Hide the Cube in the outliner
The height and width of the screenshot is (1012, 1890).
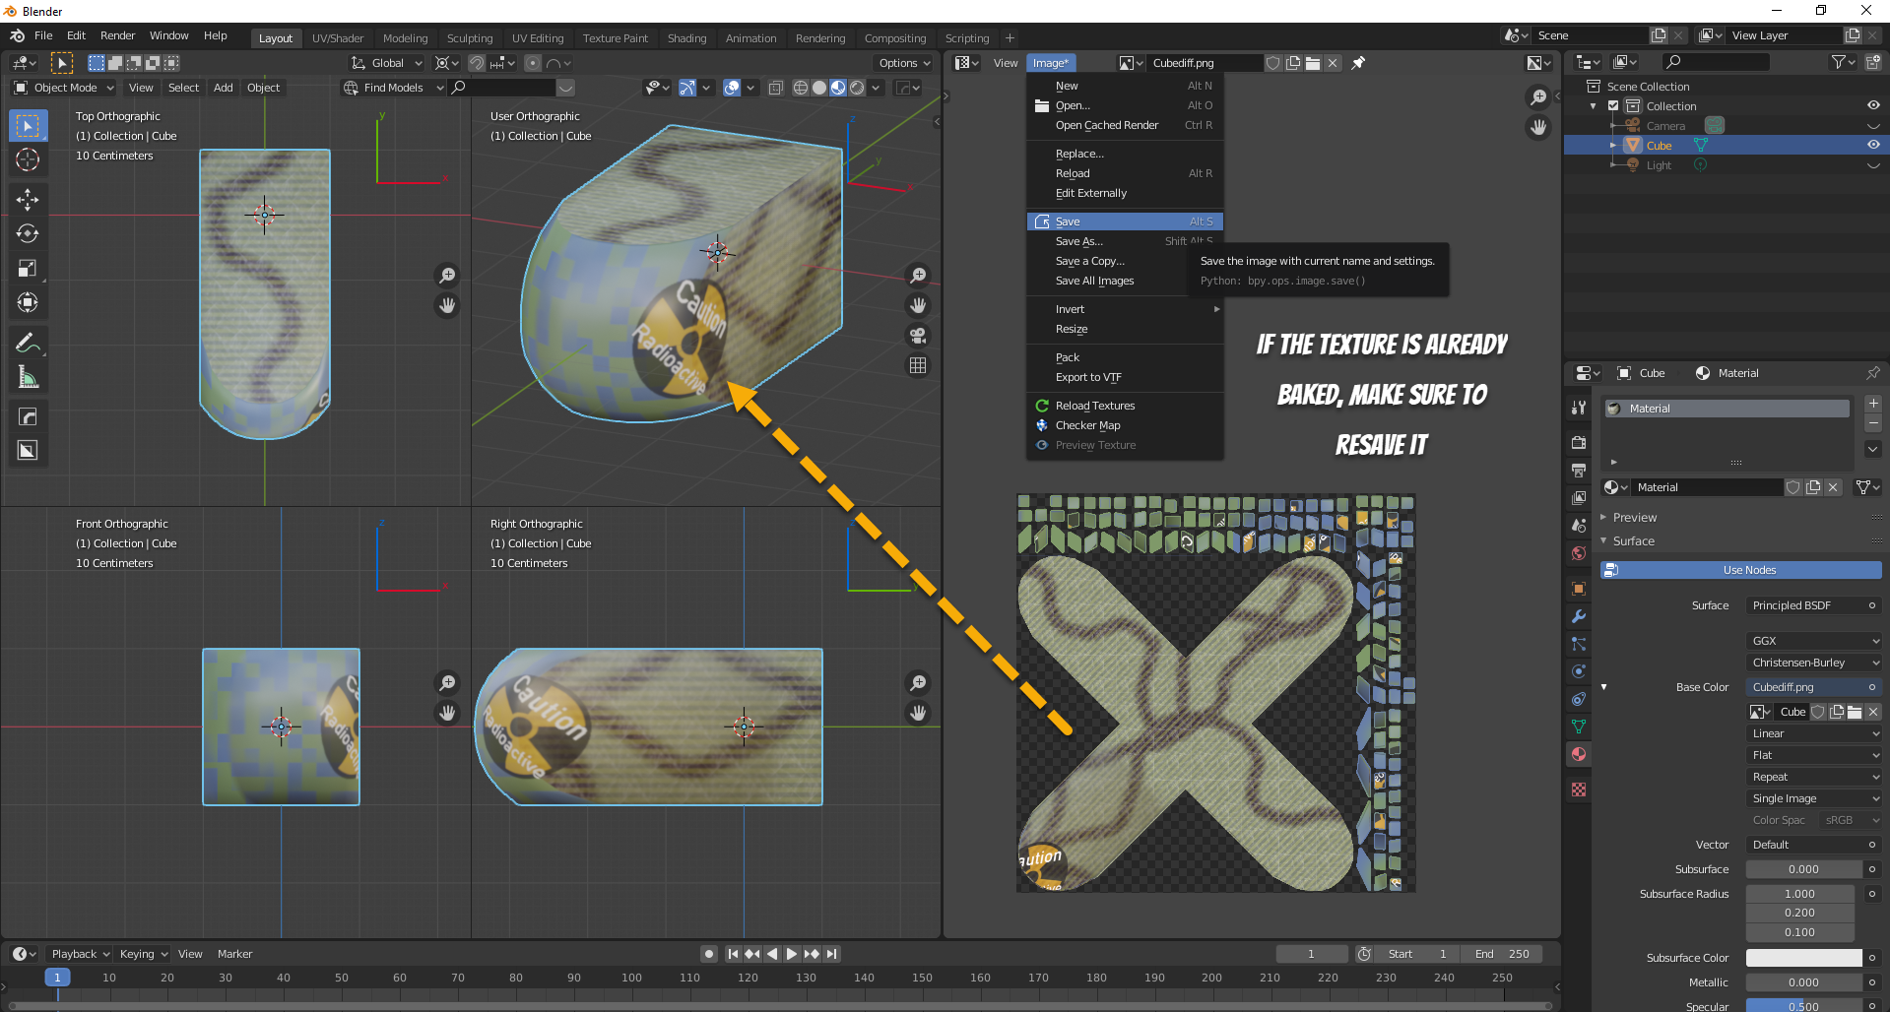point(1873,145)
